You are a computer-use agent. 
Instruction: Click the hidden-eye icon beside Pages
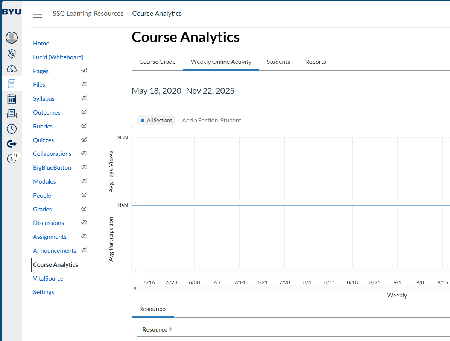pyautogui.click(x=84, y=71)
